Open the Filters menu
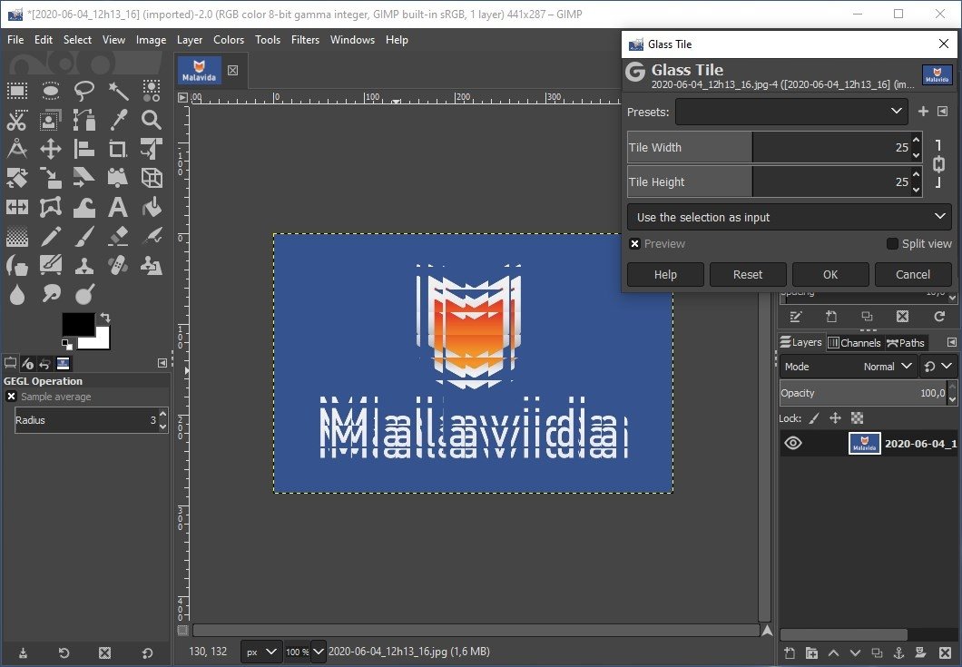 tap(305, 40)
